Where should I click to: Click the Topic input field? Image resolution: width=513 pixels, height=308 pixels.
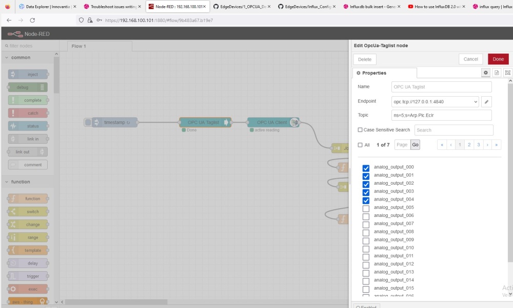point(441,115)
